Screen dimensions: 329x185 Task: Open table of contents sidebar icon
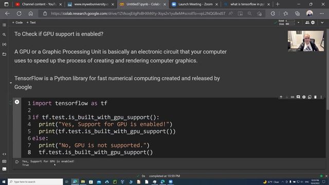[x=4, y=25]
